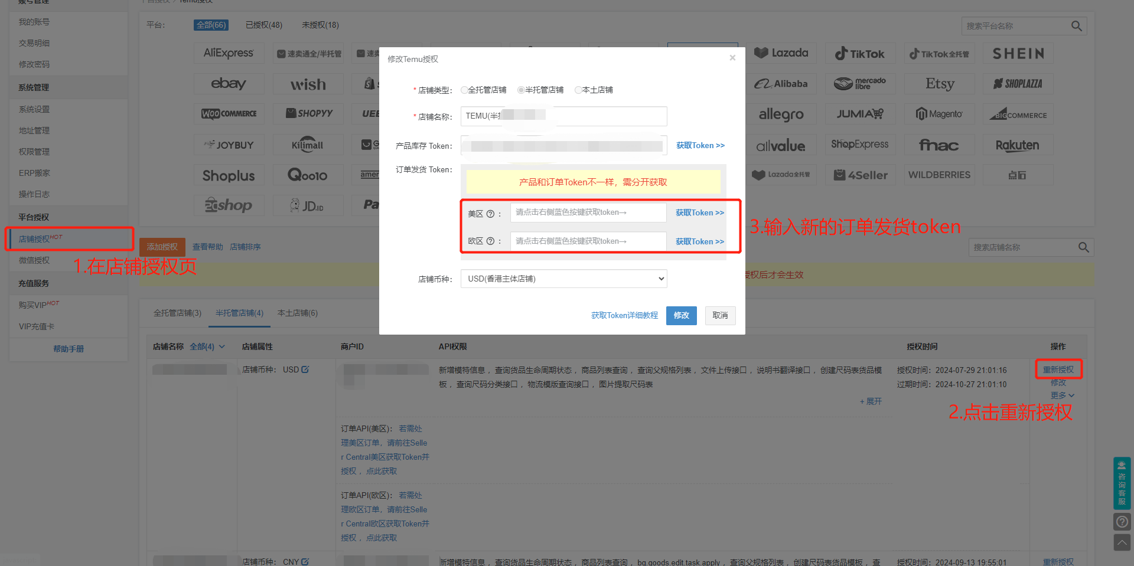1134x566 pixels.
Task: Filter platforms by 已授权(48)
Action: (264, 25)
